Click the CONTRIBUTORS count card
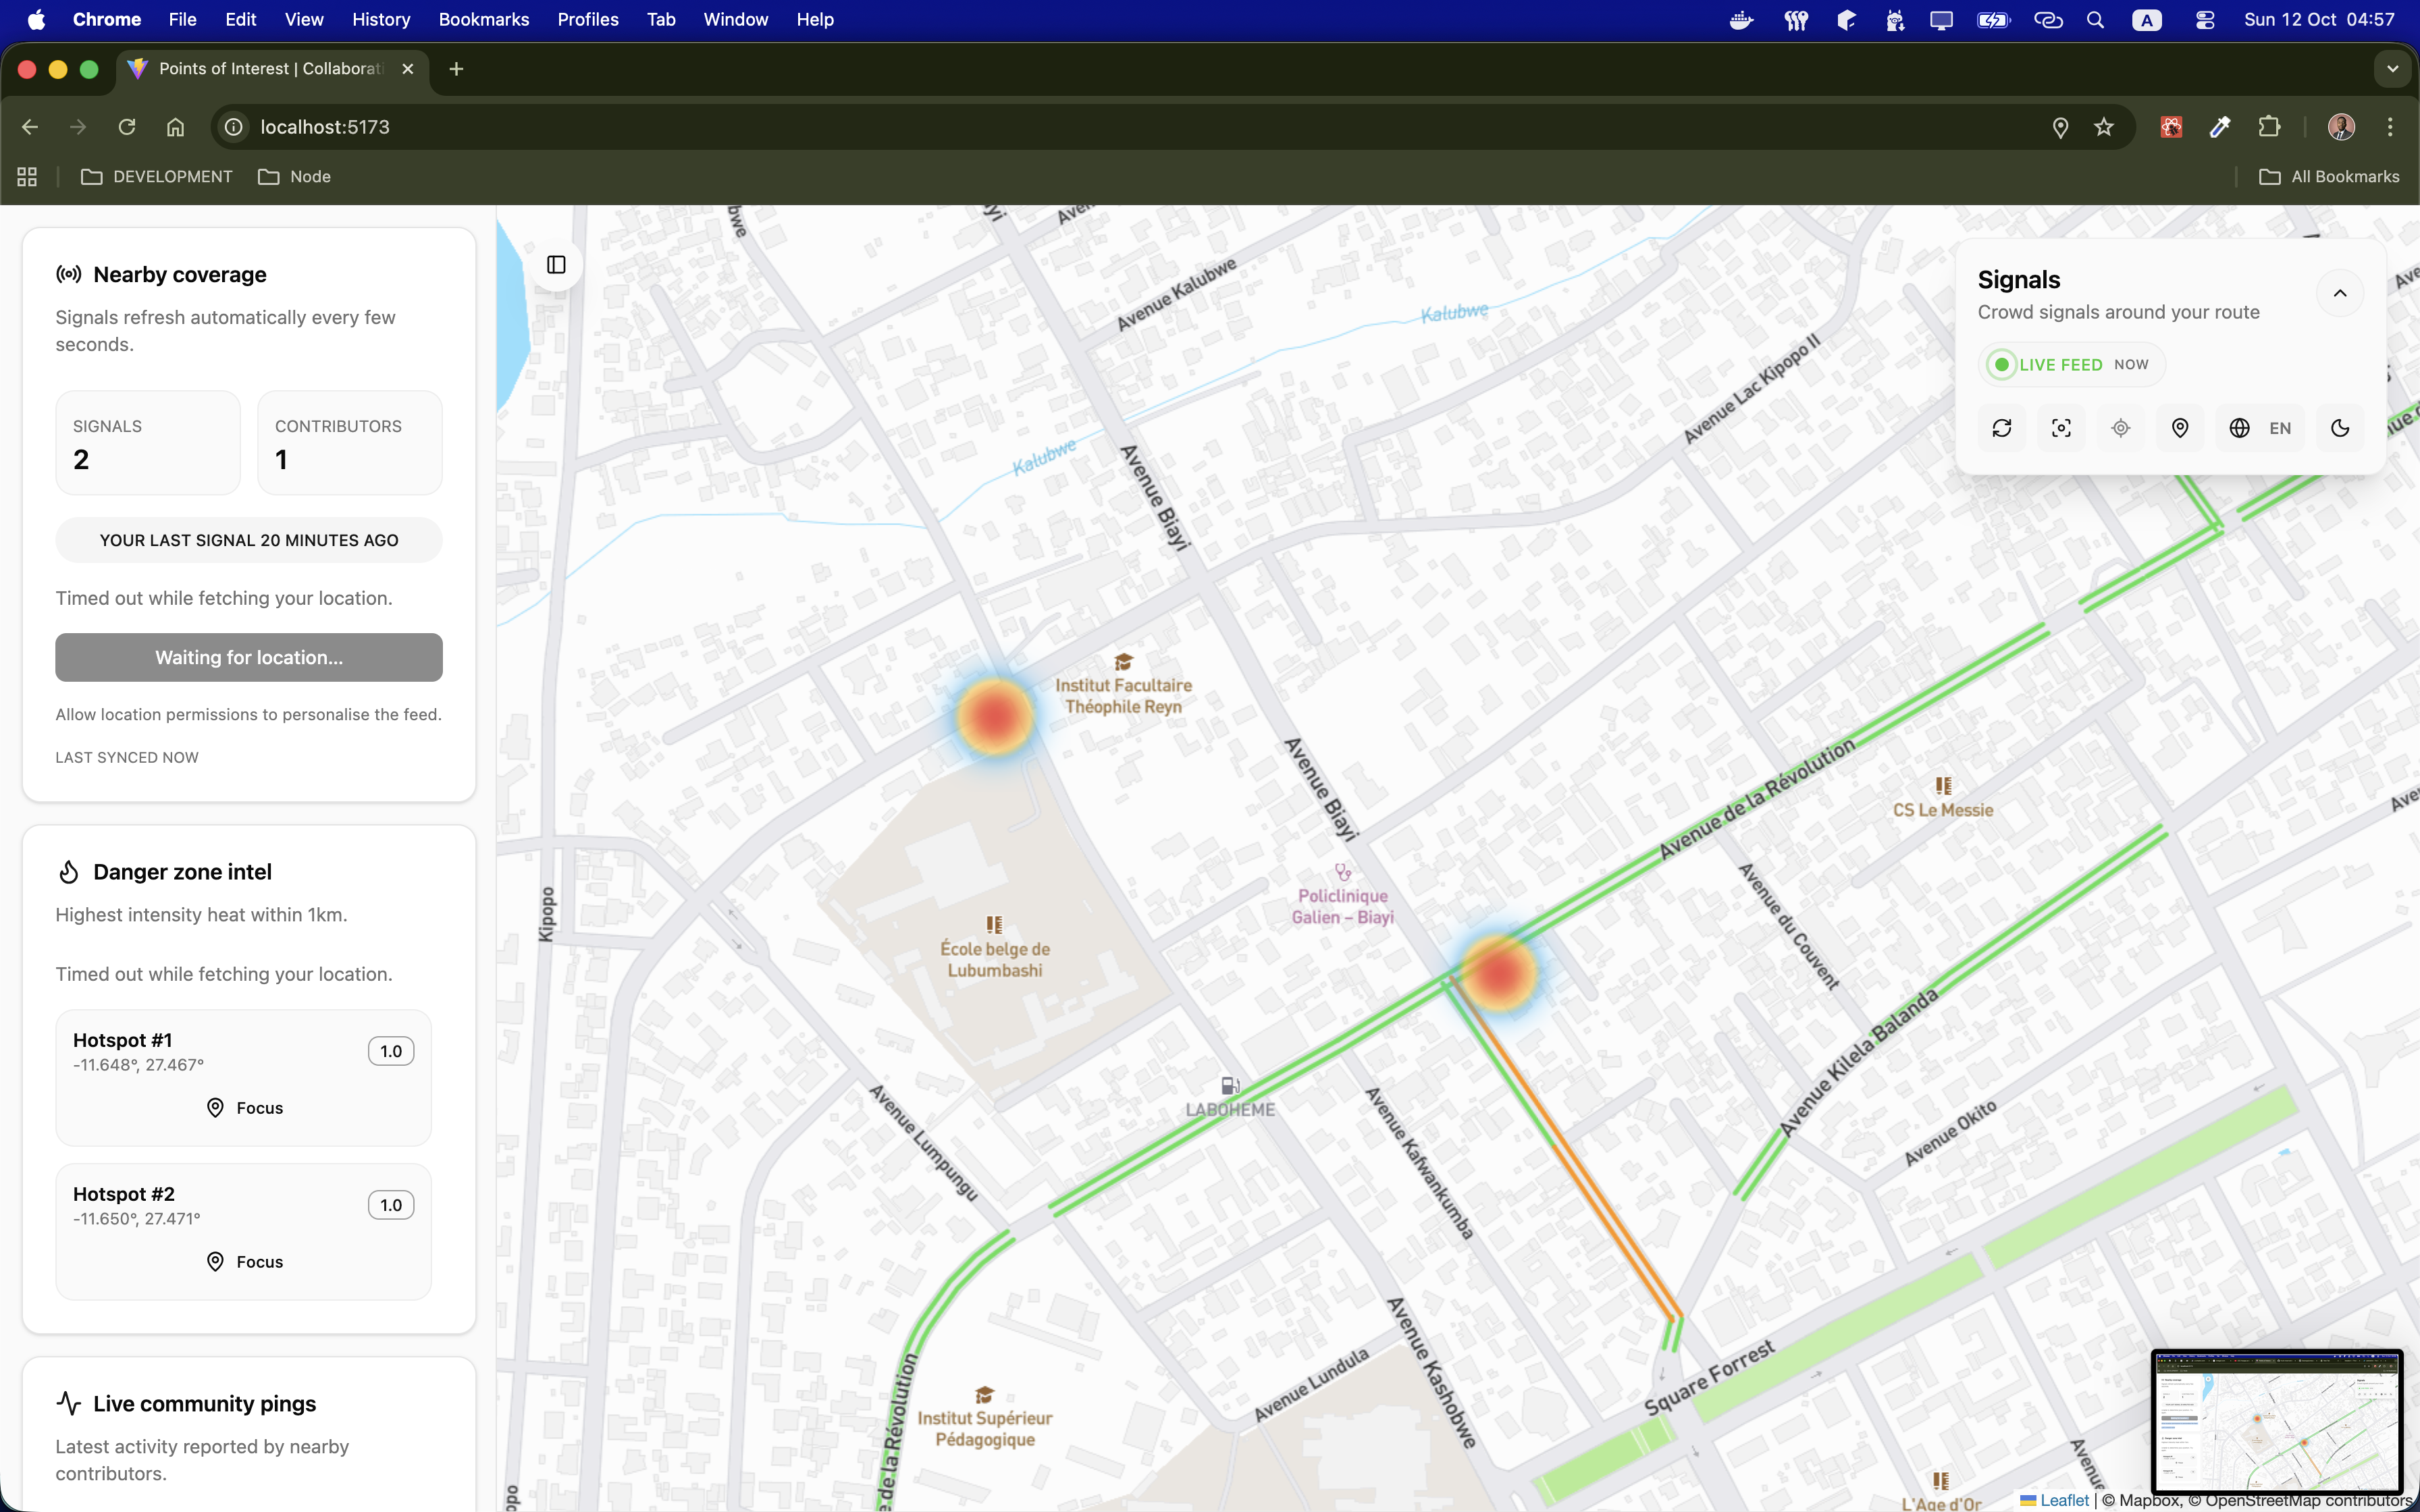The width and height of the screenshot is (2420, 1512). 350,443
